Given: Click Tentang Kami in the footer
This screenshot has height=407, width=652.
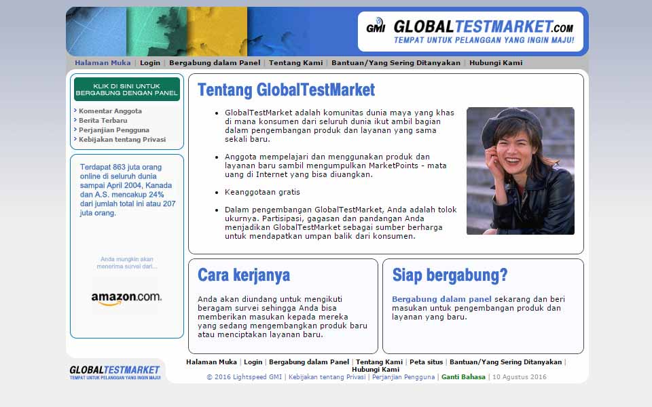Looking at the screenshot, I should [379, 362].
